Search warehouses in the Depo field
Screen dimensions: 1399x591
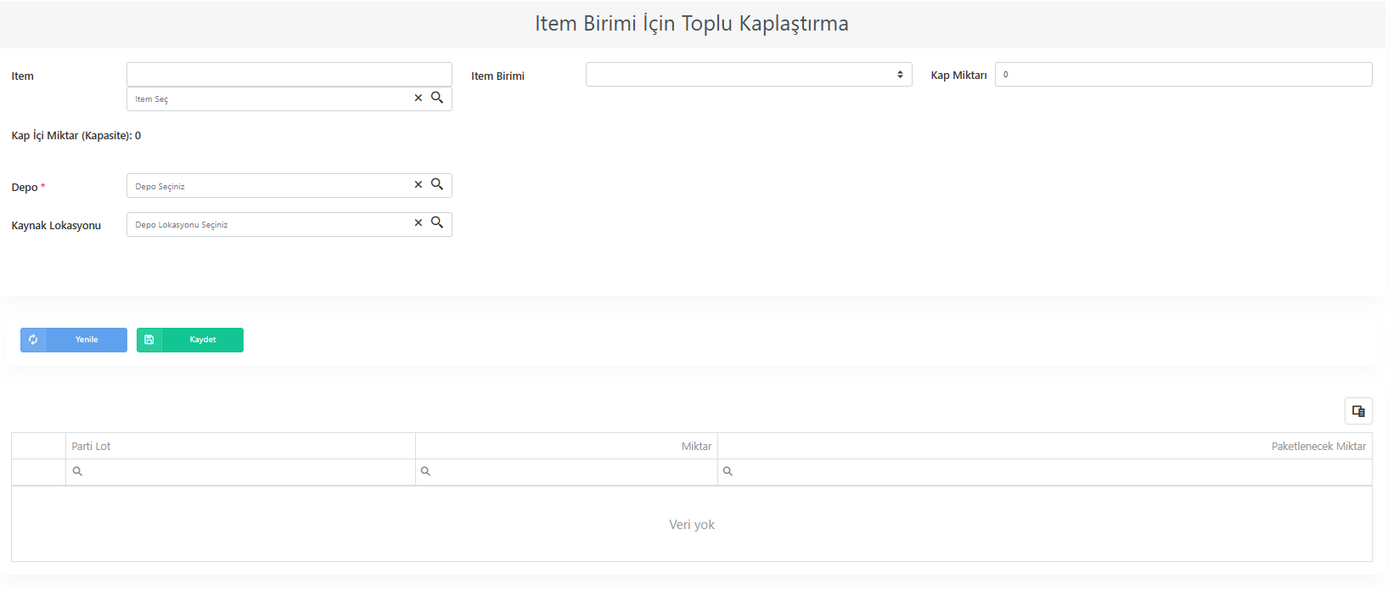[437, 184]
